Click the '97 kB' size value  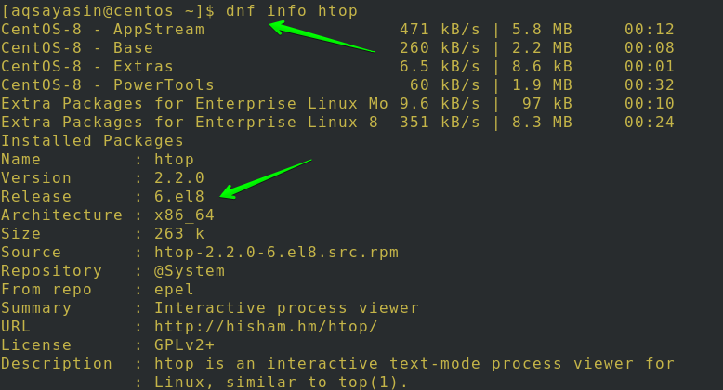click(546, 104)
